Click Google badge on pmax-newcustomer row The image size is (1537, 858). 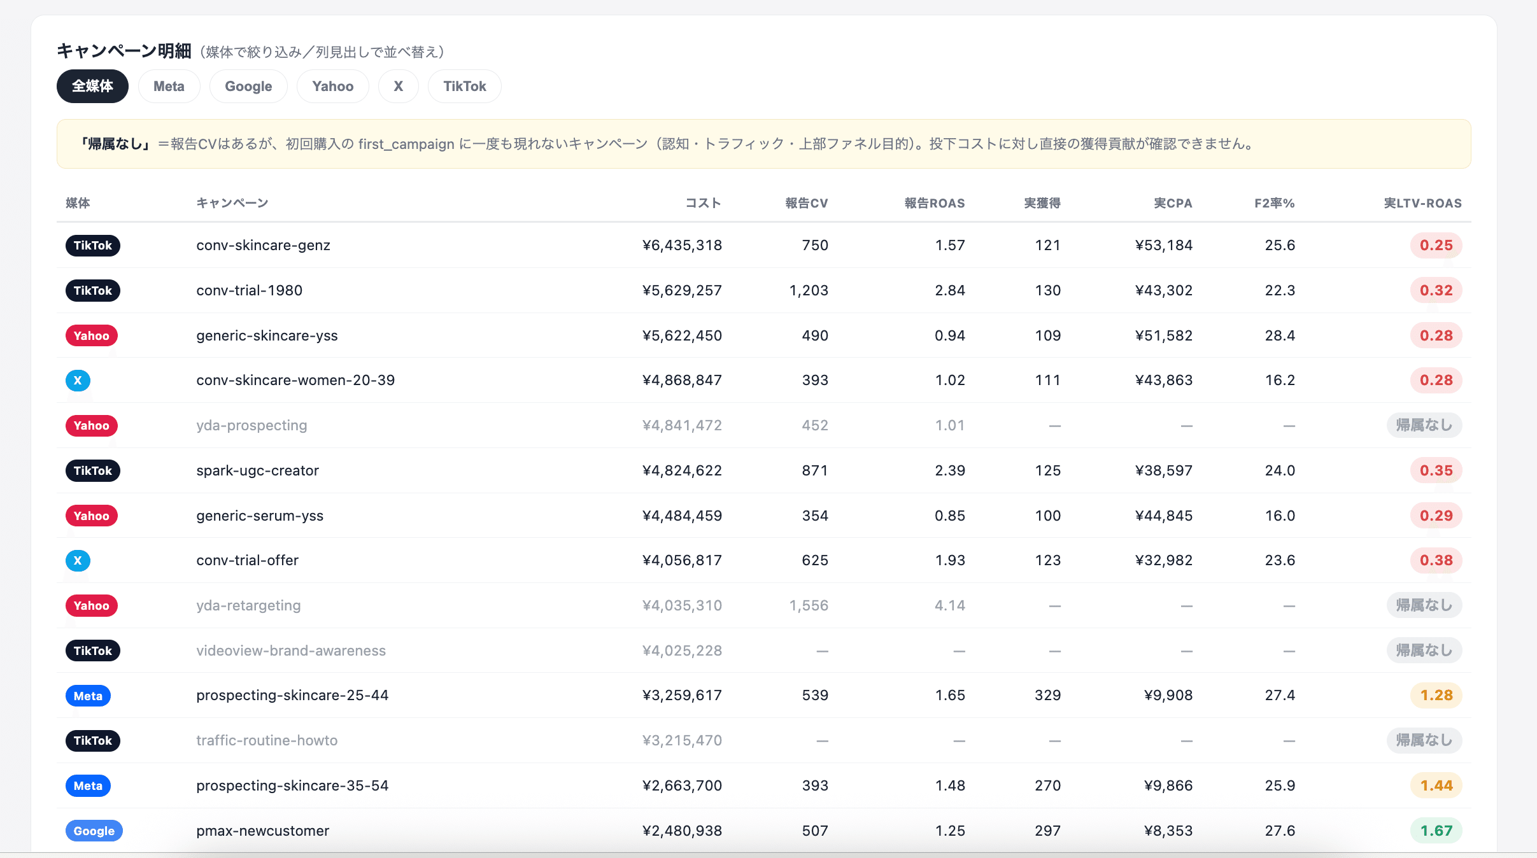pyautogui.click(x=94, y=831)
